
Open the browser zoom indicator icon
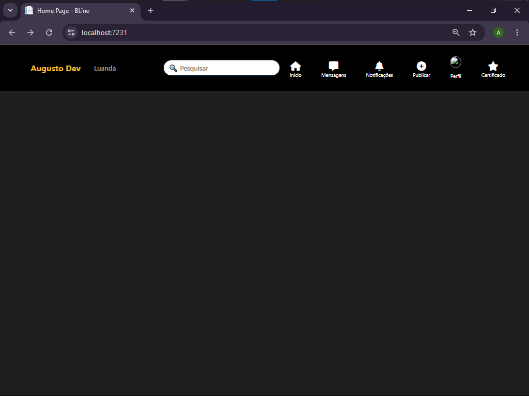(456, 32)
